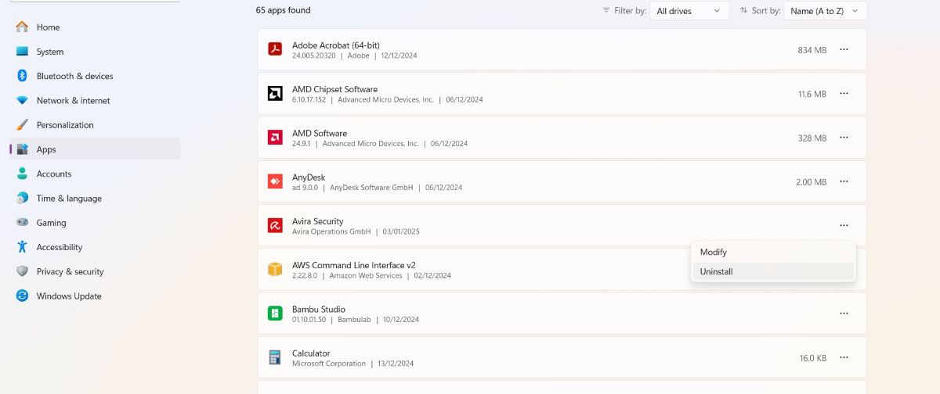Open the Home settings page
This screenshot has width=940, height=394.
click(95, 27)
